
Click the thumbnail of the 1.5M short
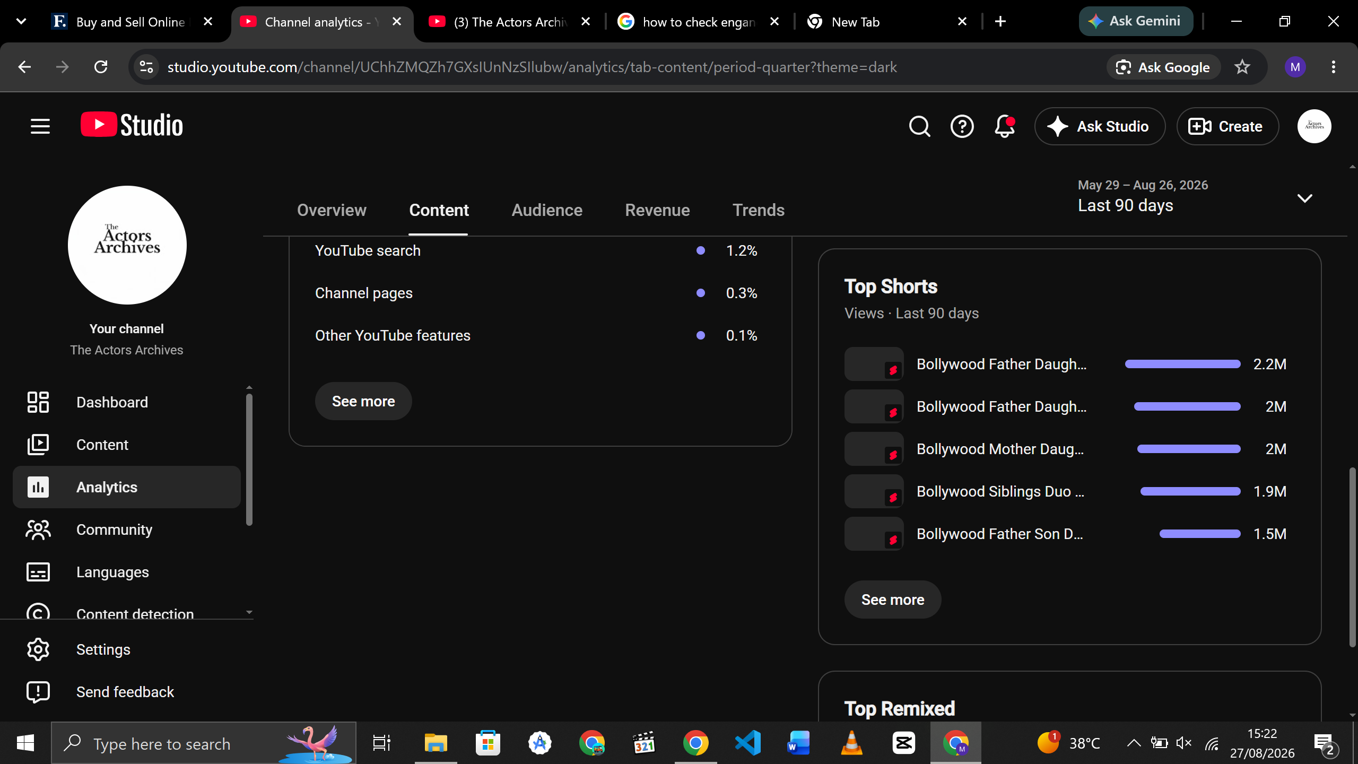[874, 534]
